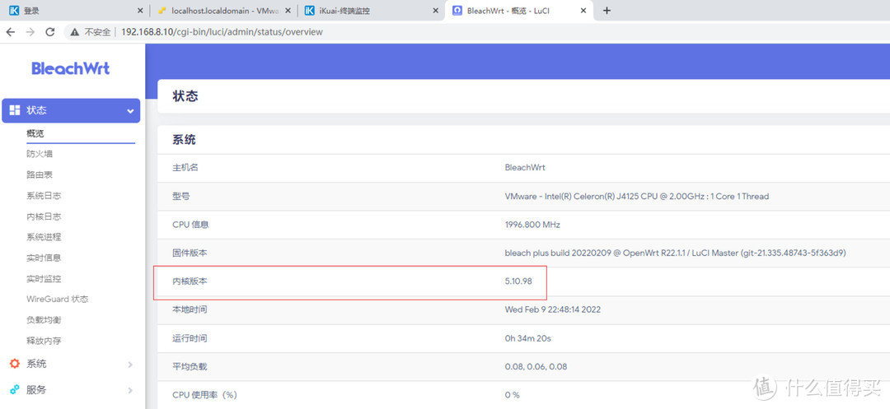This screenshot has height=409, width=890.
Task: Click the 状态 page heading
Action: pyautogui.click(x=185, y=95)
